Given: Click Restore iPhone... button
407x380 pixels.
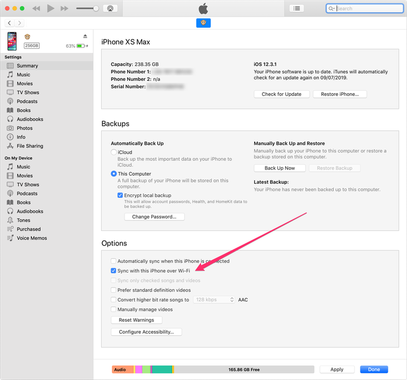Looking at the screenshot, I should pos(340,94).
